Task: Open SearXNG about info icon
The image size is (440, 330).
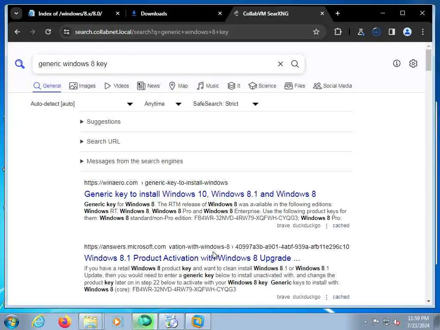Action: [397, 64]
